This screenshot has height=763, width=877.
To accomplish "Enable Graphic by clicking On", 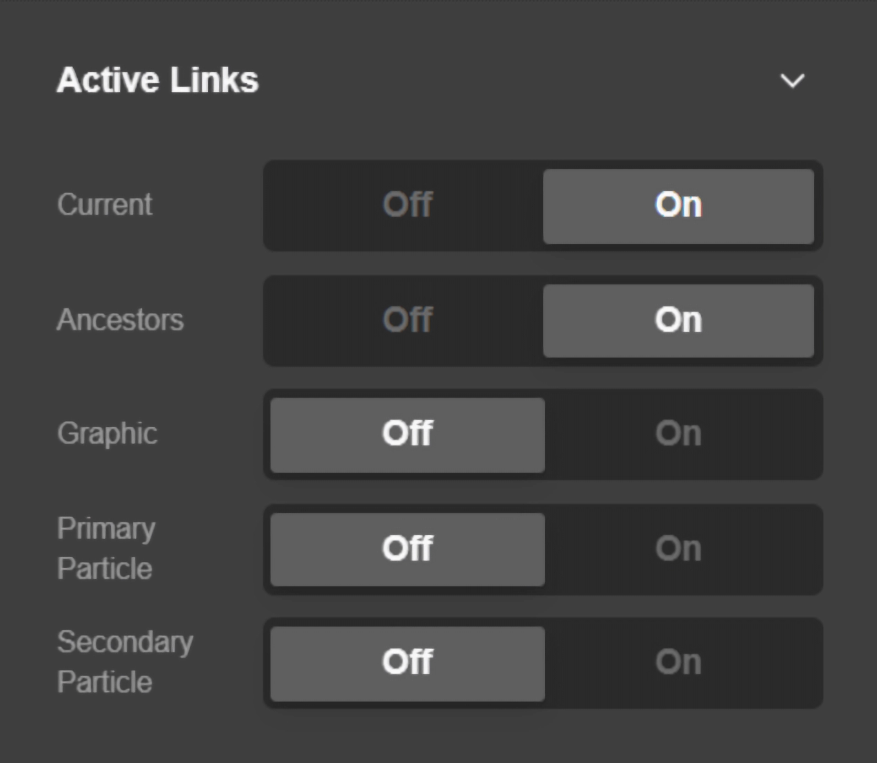I will coord(678,434).
